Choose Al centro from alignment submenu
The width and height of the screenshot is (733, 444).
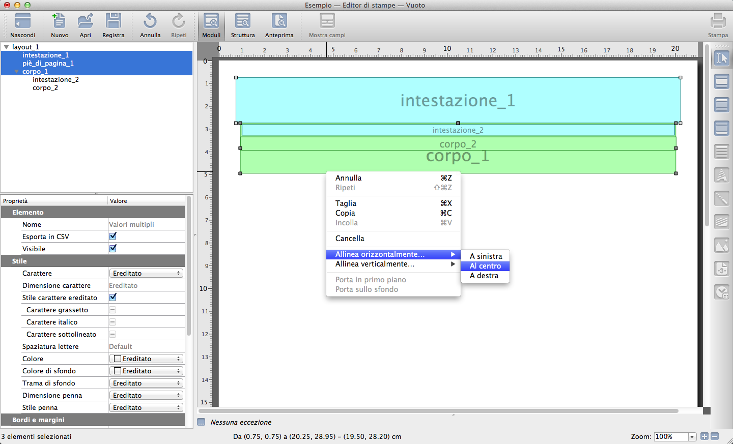(485, 266)
